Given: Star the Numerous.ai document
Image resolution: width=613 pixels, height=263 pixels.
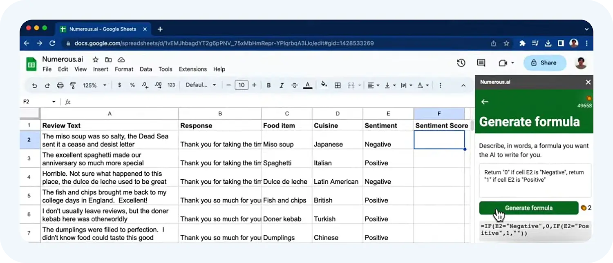Looking at the screenshot, I should pos(95,60).
